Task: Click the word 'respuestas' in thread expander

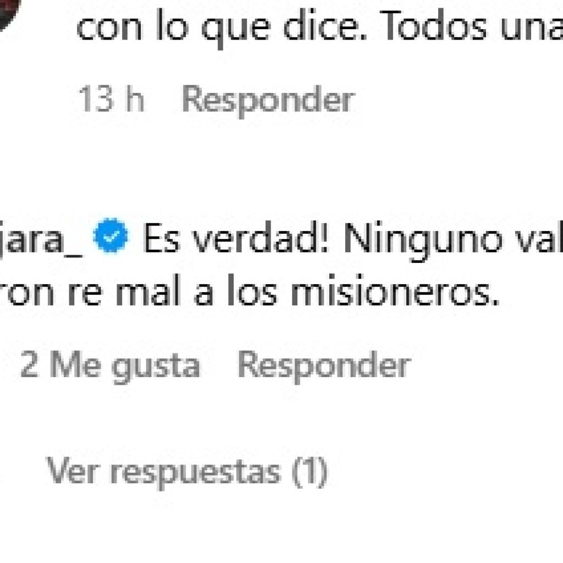Action: pyautogui.click(x=195, y=474)
